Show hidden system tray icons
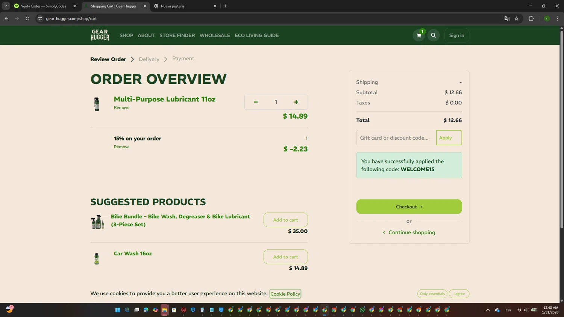The image size is (564, 317). tap(488, 310)
